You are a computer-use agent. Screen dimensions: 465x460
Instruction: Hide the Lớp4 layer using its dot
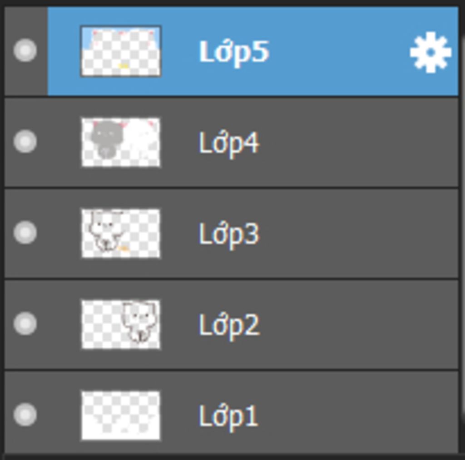[25, 141]
